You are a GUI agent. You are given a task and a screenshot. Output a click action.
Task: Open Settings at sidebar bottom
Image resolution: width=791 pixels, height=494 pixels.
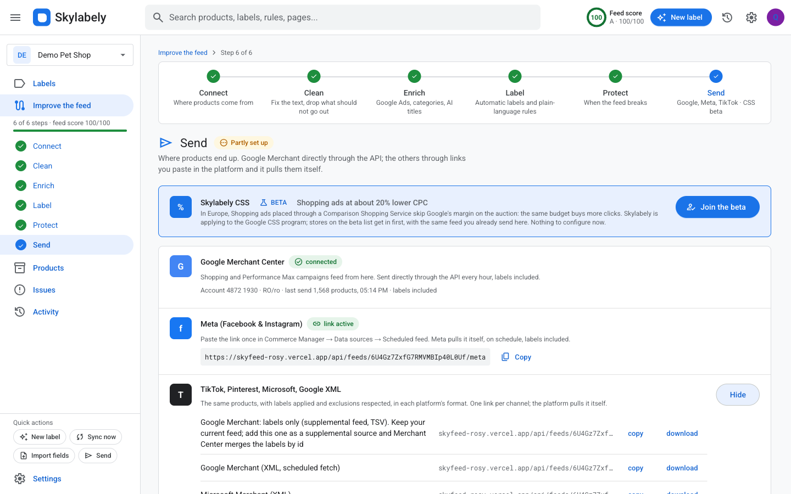66,479
